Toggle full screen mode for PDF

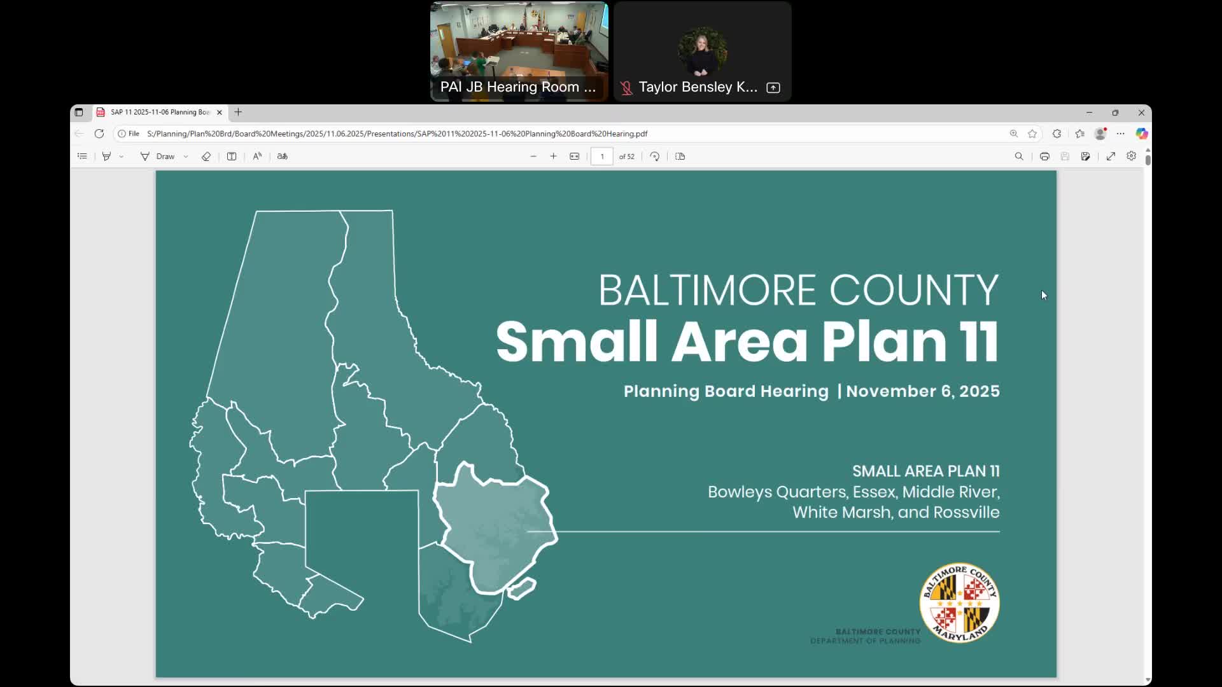coord(1111,156)
